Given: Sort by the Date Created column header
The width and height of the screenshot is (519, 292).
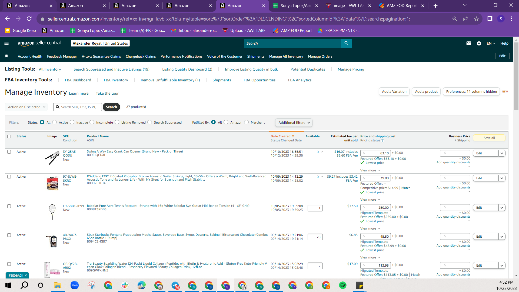Looking at the screenshot, I should (282, 136).
